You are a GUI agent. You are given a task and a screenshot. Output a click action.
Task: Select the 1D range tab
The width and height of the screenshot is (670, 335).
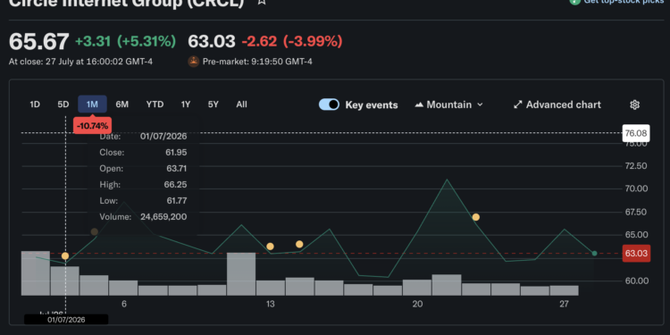[x=35, y=105]
